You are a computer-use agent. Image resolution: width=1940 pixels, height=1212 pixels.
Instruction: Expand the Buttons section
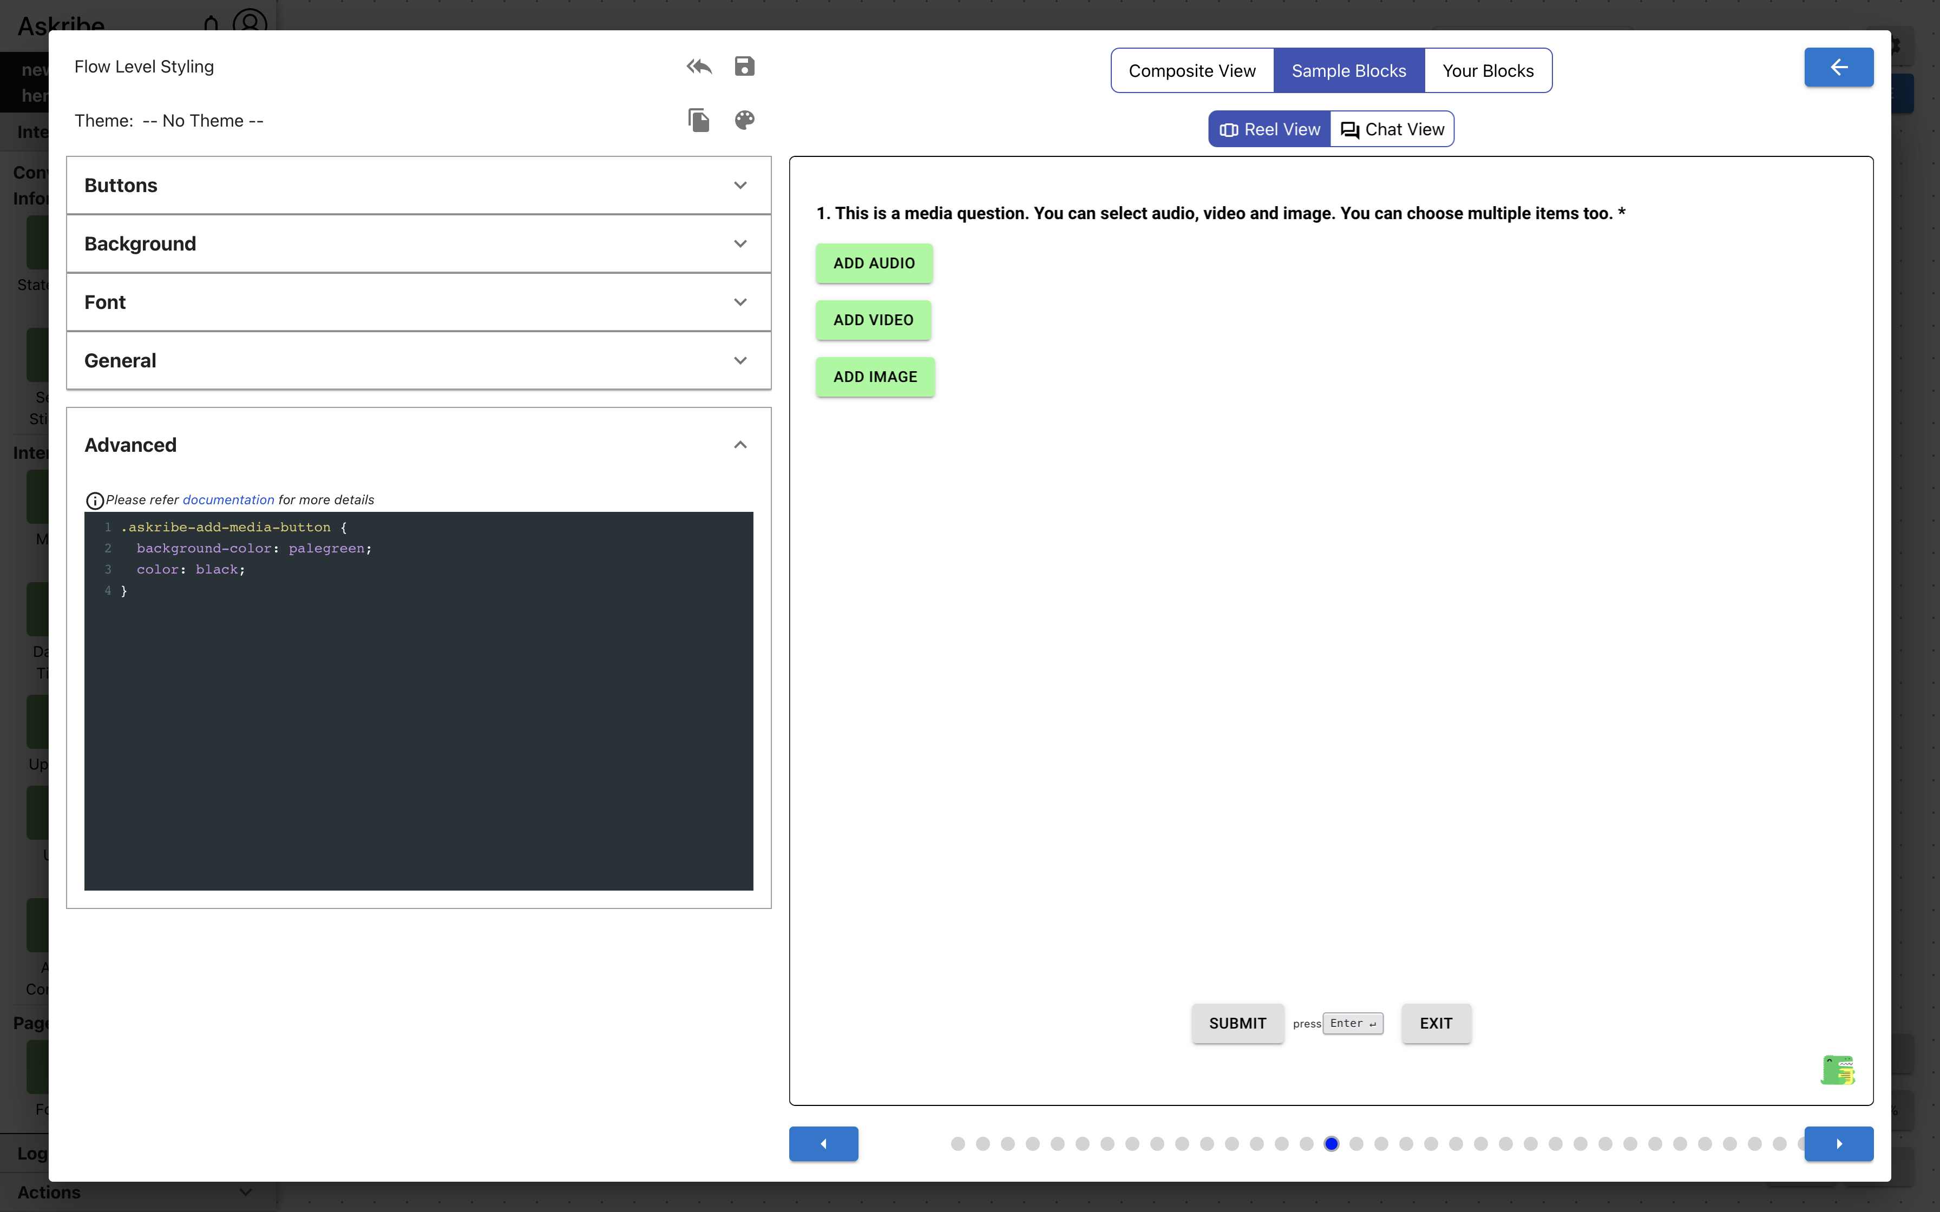pos(418,185)
